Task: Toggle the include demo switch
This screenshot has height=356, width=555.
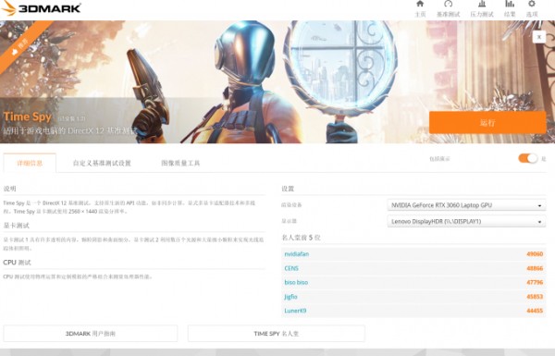Action: click(x=528, y=158)
